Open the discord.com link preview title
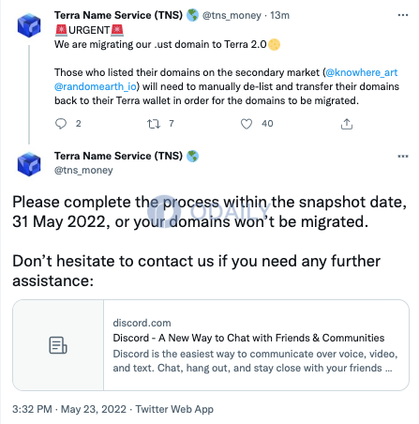This screenshot has height=424, width=419. pyautogui.click(x=248, y=338)
